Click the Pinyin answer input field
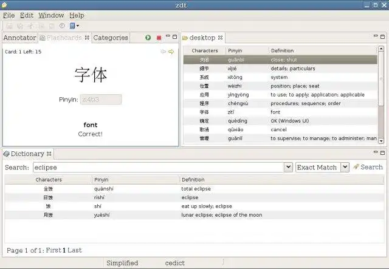Image resolution: width=389 pixels, height=269 pixels. pos(100,100)
